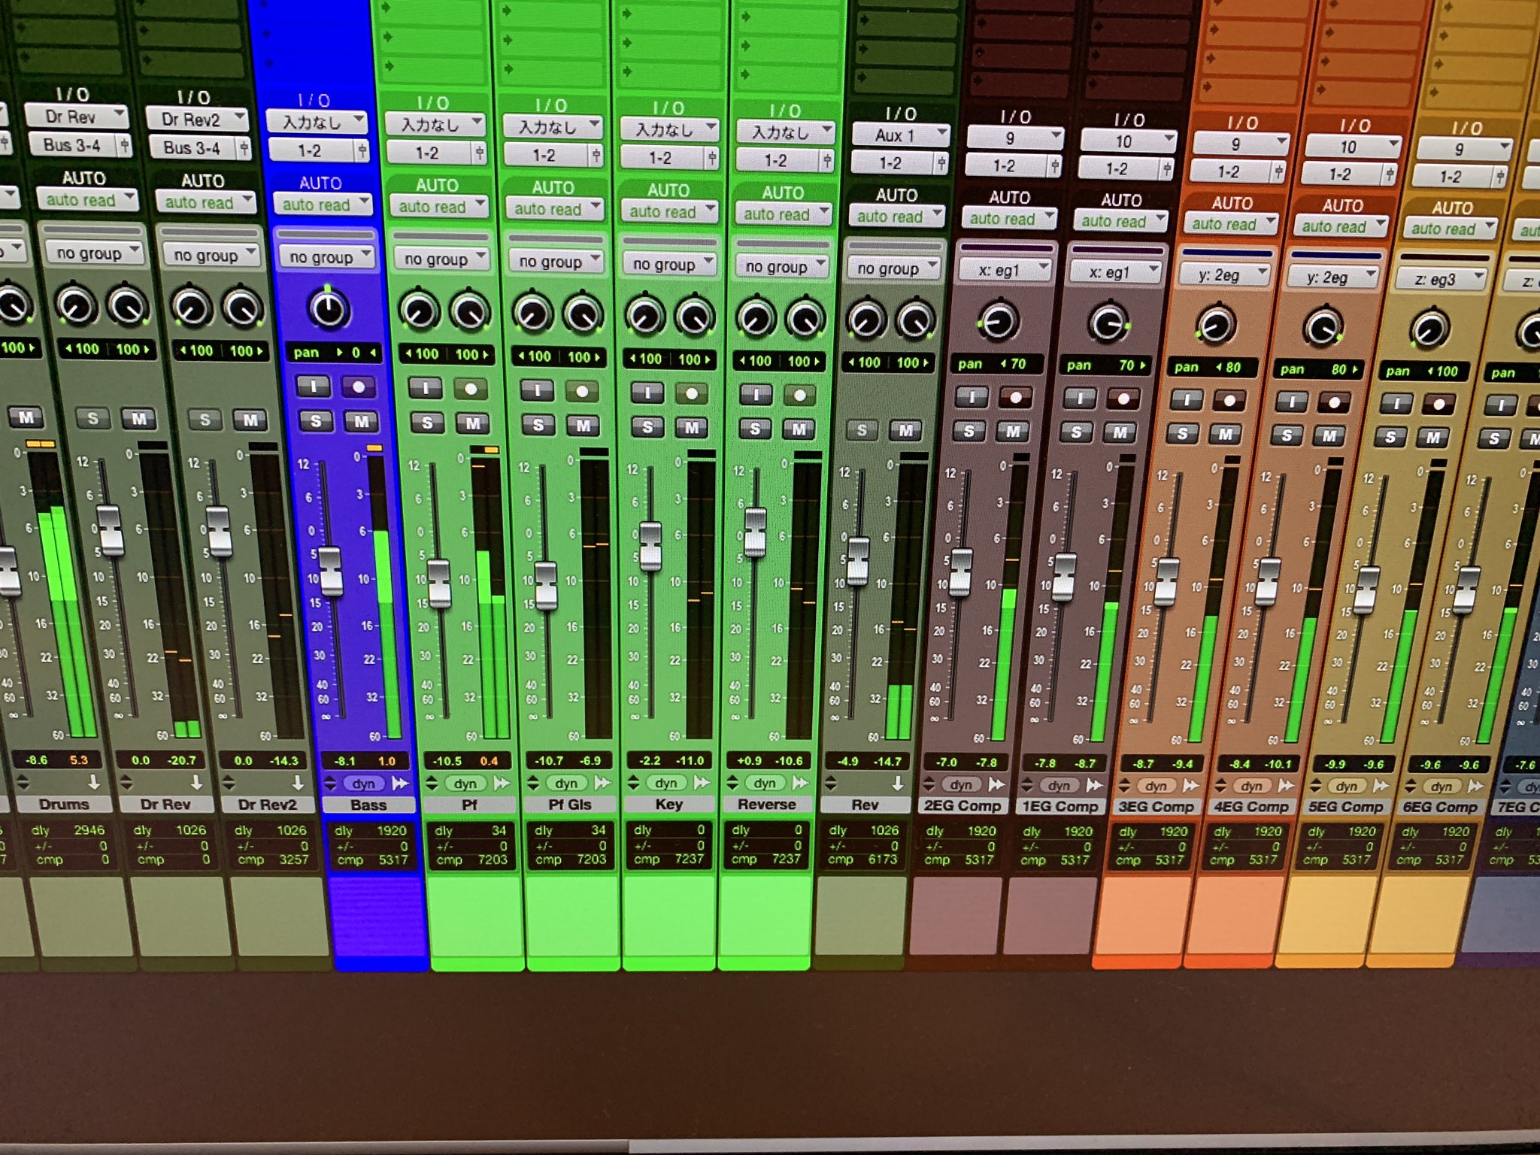Click the volume fader on Key track
This screenshot has height=1155, width=1540.
650,544
